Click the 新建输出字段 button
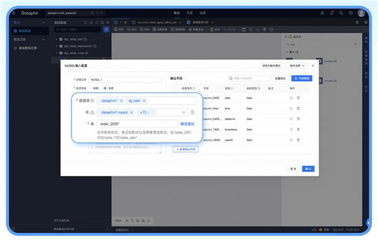Screen dimensions: 378x243 (186, 149)
